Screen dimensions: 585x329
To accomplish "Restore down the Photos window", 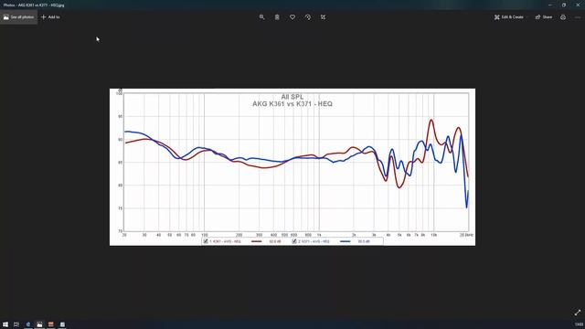I will (x=564, y=5).
